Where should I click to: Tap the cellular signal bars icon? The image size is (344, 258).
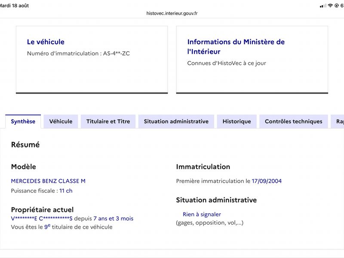(323, 6)
